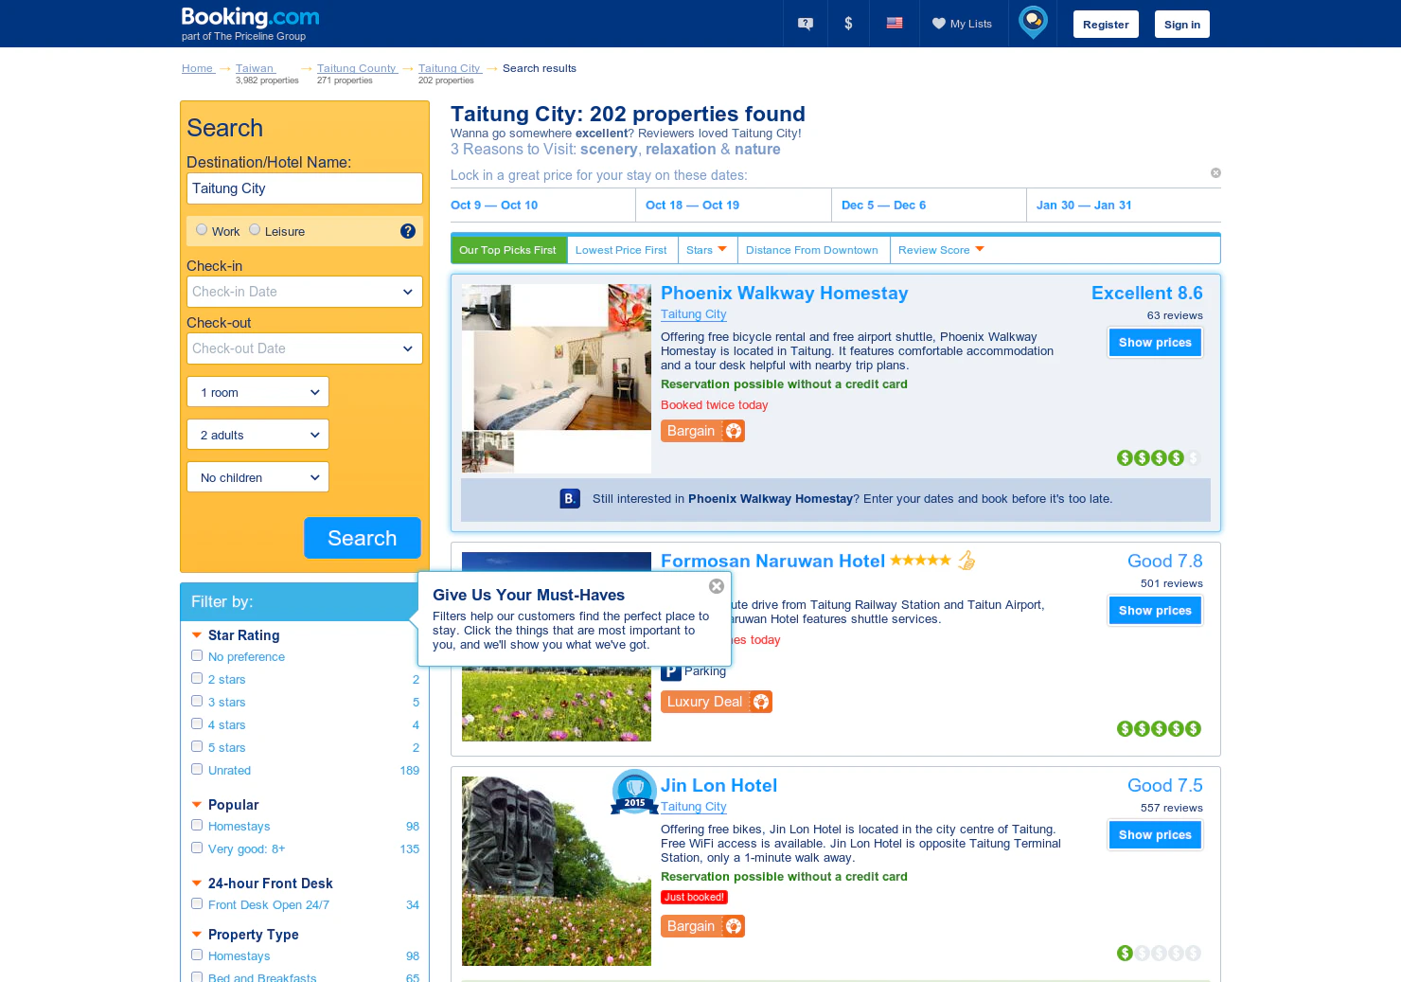Click the Bargain badge for Jin Lon Hotel
The image size is (1401, 982).
pos(702,926)
